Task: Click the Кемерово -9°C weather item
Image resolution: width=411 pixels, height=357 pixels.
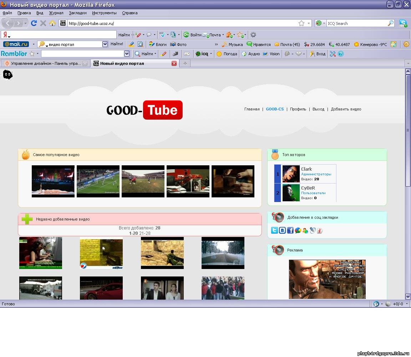Action: pyautogui.click(x=370, y=44)
